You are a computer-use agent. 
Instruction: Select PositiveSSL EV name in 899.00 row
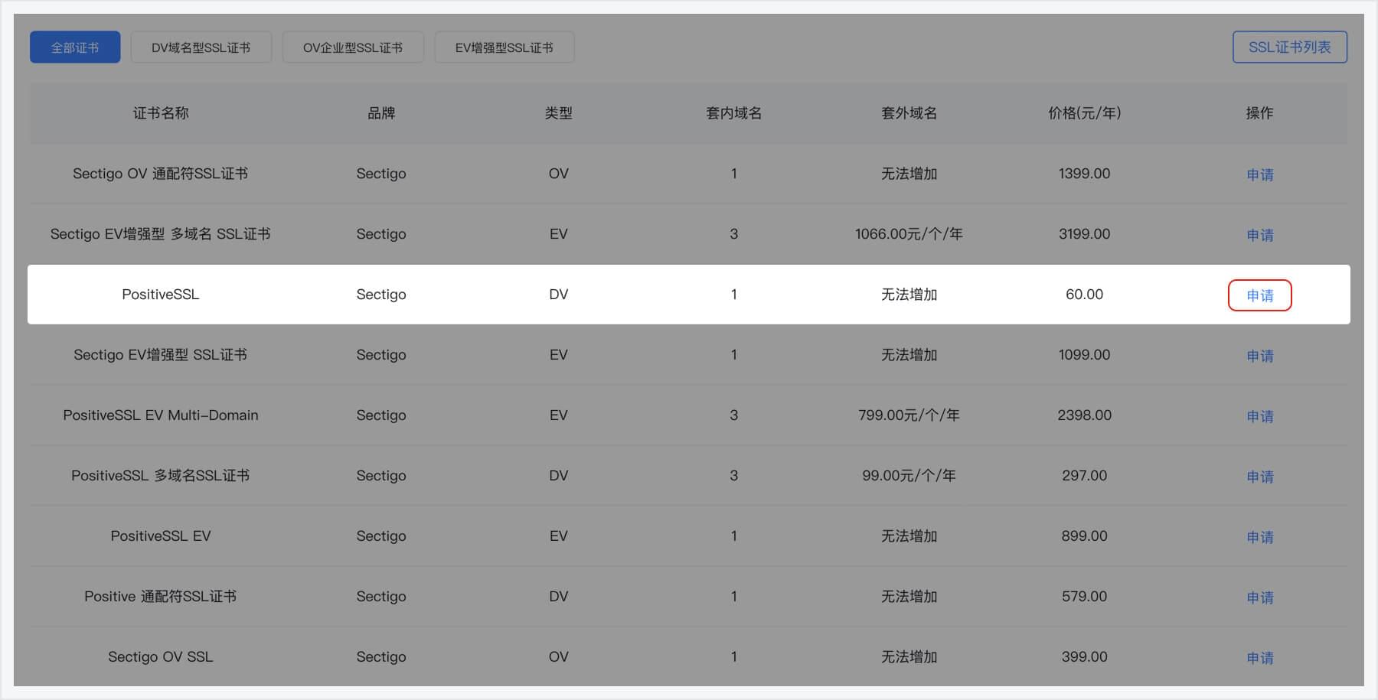click(161, 536)
